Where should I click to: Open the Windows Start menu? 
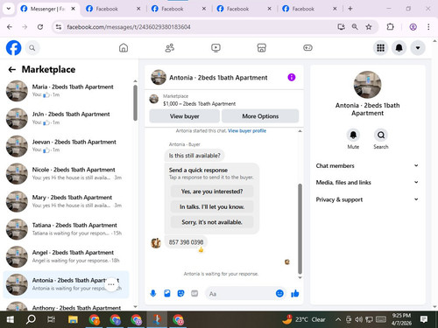(11, 319)
